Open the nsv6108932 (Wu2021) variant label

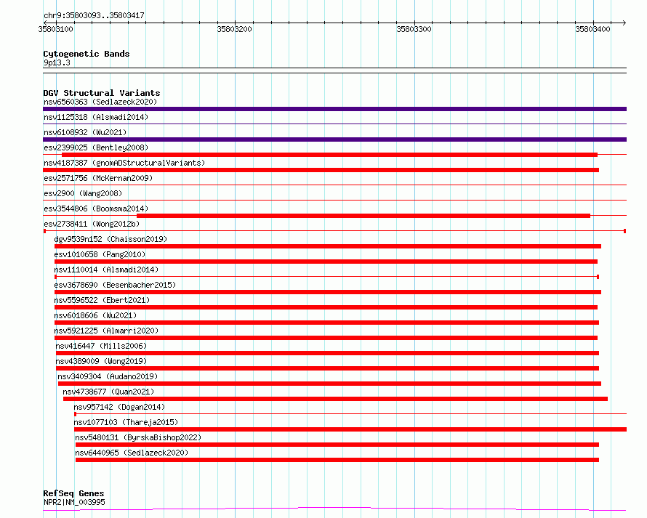(85, 132)
